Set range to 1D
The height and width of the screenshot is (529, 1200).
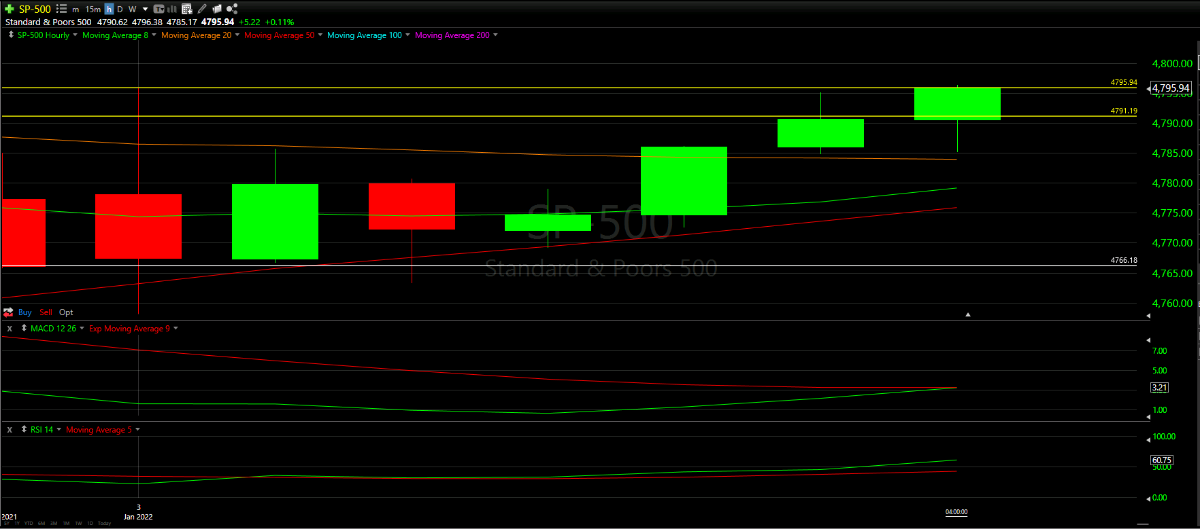tap(90, 524)
